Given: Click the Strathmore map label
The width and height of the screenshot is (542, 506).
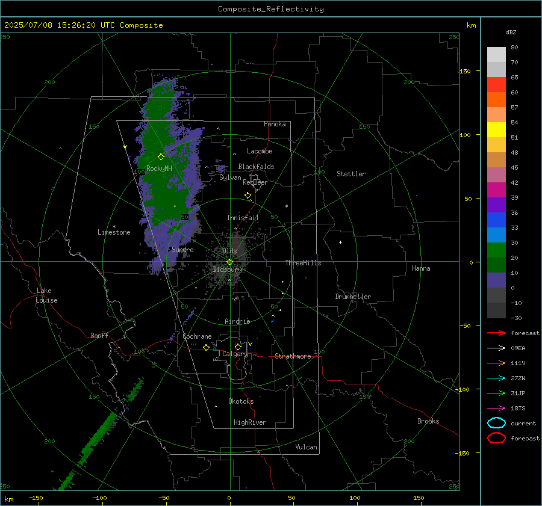Looking at the screenshot, I should click(x=293, y=356).
